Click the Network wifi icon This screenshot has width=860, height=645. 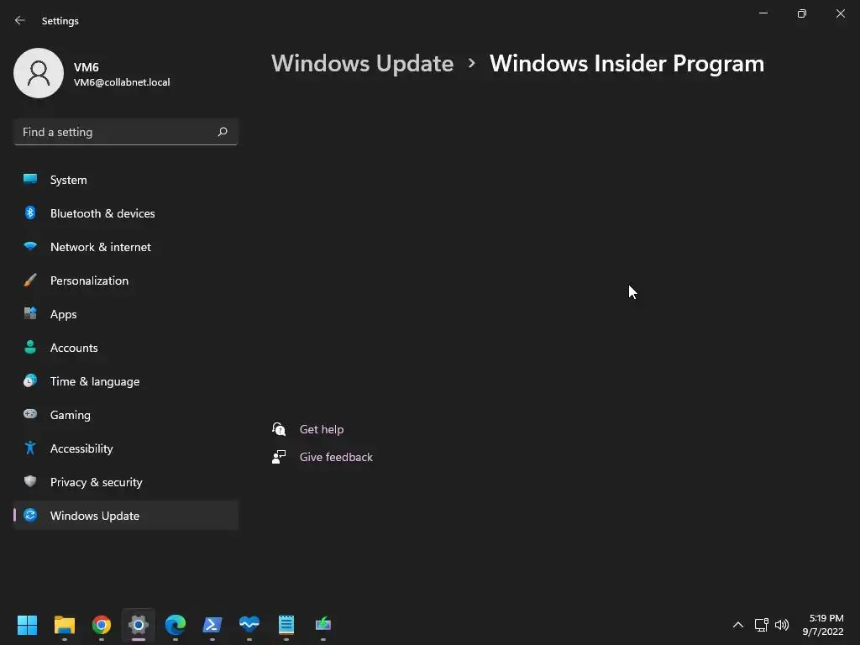tap(30, 246)
